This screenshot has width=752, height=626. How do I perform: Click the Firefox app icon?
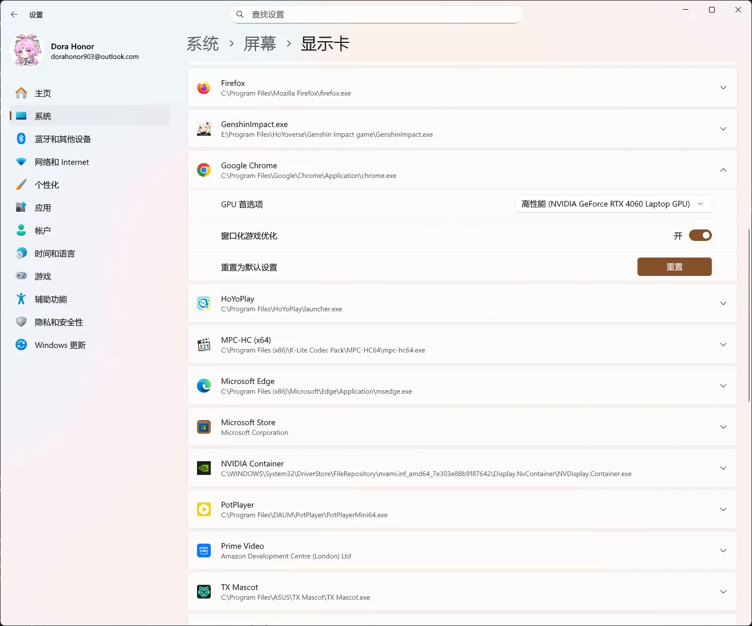[204, 88]
